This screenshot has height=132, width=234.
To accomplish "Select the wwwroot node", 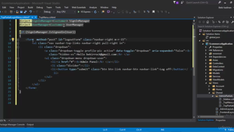I will pyautogui.click(x=217, y=54).
